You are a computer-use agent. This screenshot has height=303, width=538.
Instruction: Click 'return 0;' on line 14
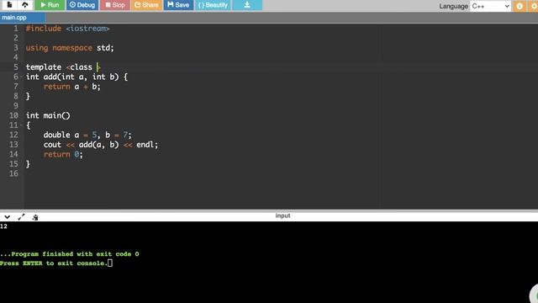(x=63, y=154)
